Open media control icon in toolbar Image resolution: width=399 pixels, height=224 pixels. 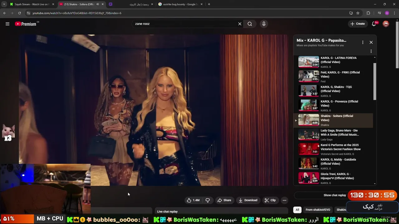(x=379, y=13)
